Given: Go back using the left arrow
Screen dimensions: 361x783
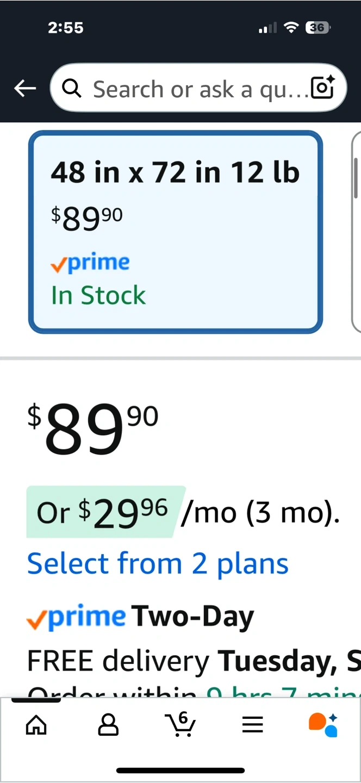Looking at the screenshot, I should (x=25, y=88).
